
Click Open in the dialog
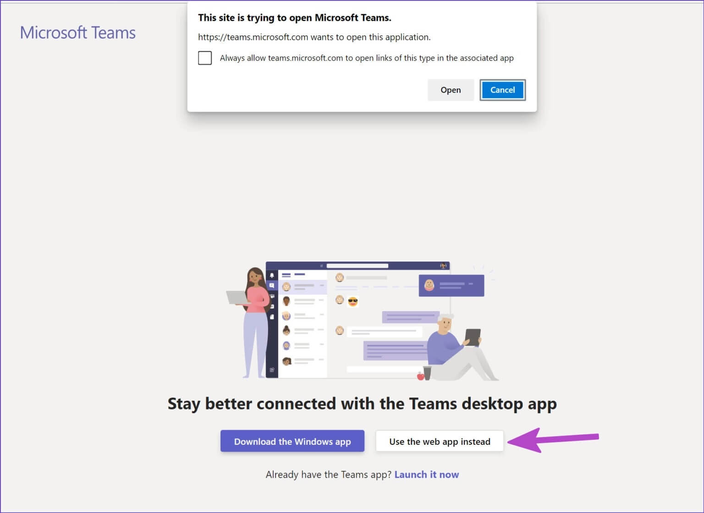tap(451, 90)
